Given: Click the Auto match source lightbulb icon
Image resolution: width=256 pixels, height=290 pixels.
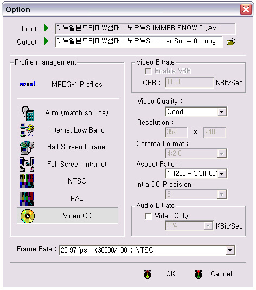Looking at the screenshot, I should point(27,112).
